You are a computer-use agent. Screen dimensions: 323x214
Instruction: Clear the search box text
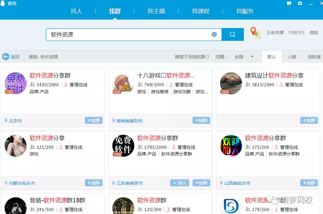pos(214,34)
